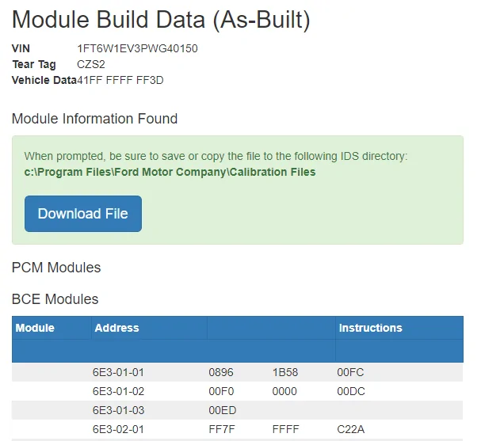The width and height of the screenshot is (481, 441).
Task: Select the VIN number 1FT6W1EV3PWG40150
Action: point(137,49)
